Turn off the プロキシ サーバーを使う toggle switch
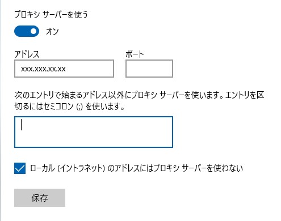 [27, 31]
